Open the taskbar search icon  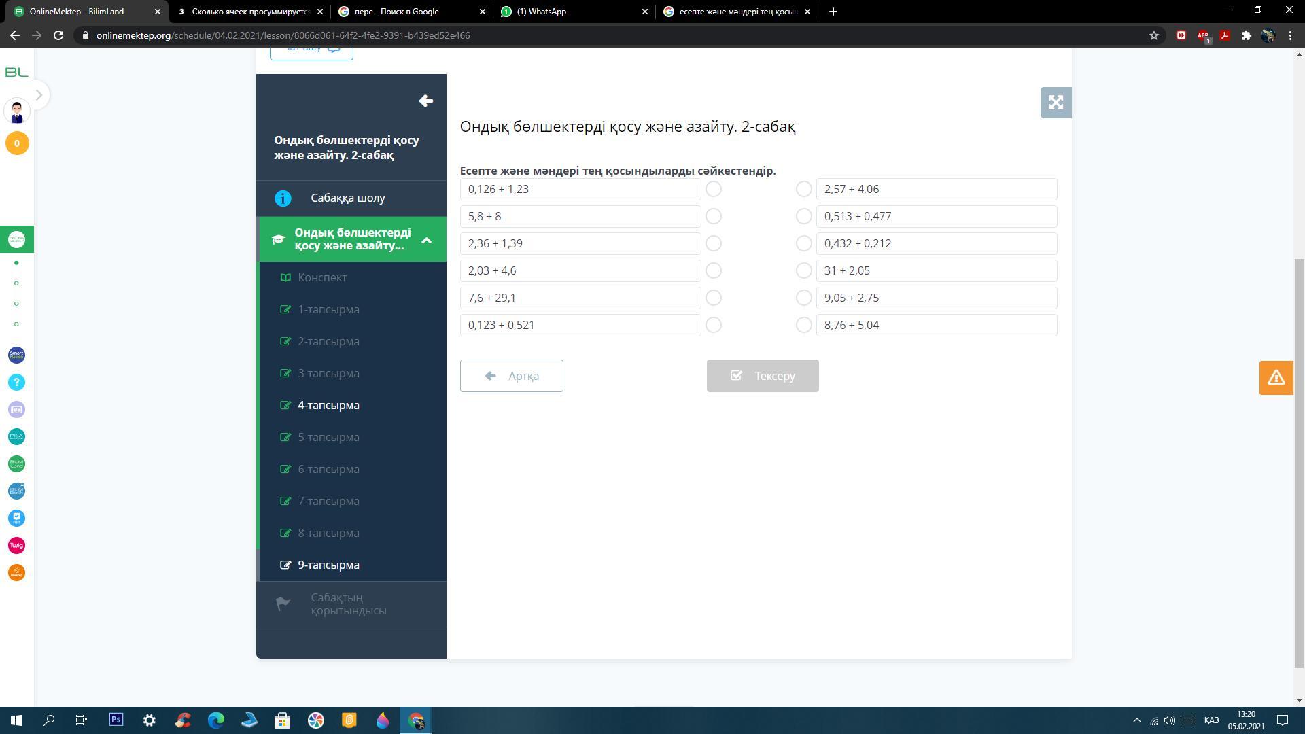click(49, 720)
